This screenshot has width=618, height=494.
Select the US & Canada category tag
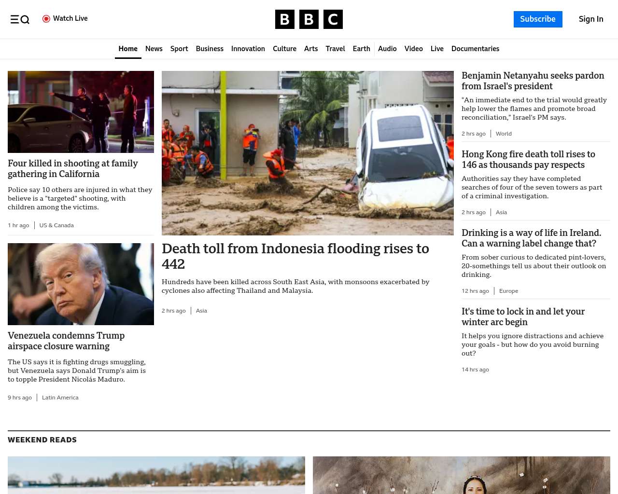(x=56, y=225)
